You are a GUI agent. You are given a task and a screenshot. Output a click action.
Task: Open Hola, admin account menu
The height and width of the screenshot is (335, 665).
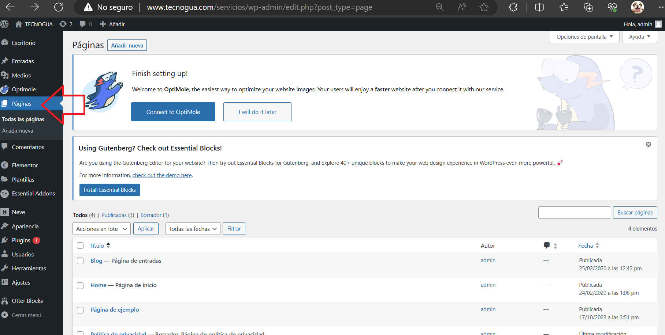[643, 24]
